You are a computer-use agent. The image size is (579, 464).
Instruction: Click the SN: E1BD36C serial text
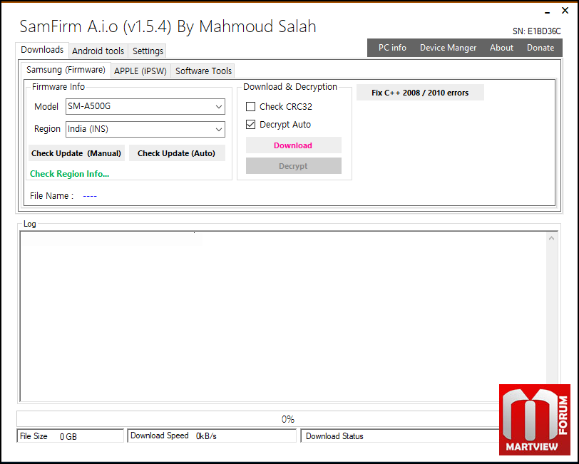536,31
